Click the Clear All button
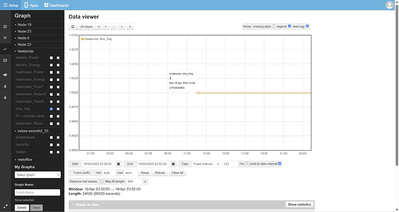Viewport: 399px width, 212px height. (178, 173)
